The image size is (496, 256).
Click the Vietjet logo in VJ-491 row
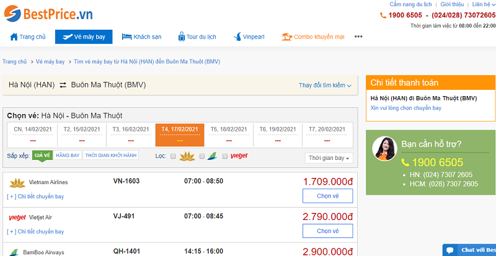pyautogui.click(x=17, y=218)
